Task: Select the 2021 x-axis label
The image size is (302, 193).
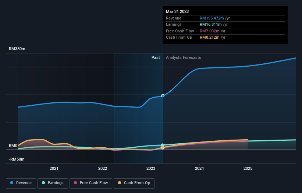Action: coord(54,168)
